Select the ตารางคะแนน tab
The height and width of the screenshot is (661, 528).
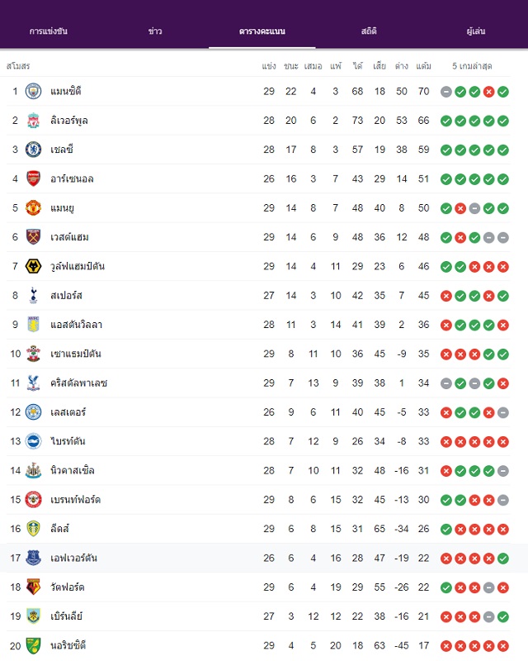tap(262, 31)
